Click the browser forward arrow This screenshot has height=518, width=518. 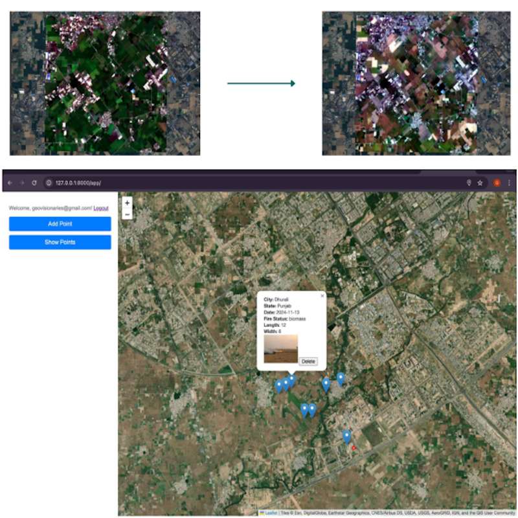click(x=21, y=183)
